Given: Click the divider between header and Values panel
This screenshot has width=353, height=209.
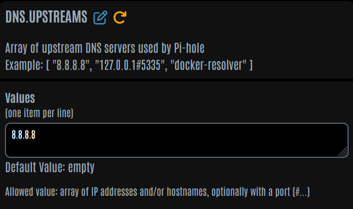Looking at the screenshot, I should coord(176,80).
